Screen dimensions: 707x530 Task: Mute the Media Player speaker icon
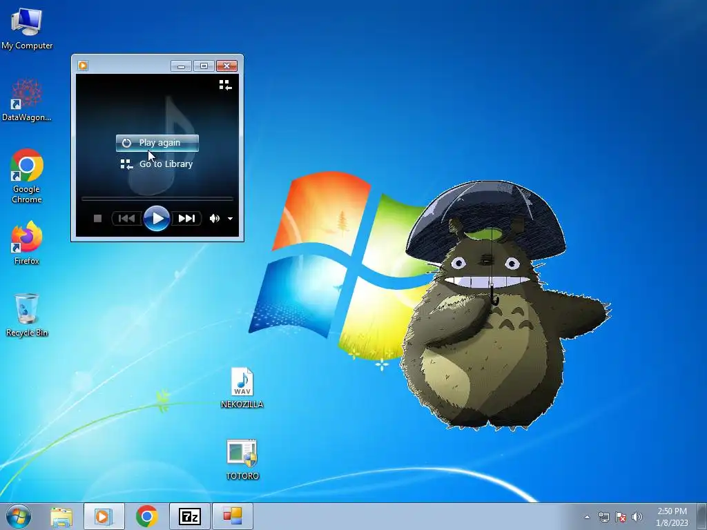215,219
